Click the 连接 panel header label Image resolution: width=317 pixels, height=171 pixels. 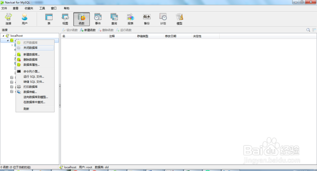pyautogui.click(x=5, y=30)
